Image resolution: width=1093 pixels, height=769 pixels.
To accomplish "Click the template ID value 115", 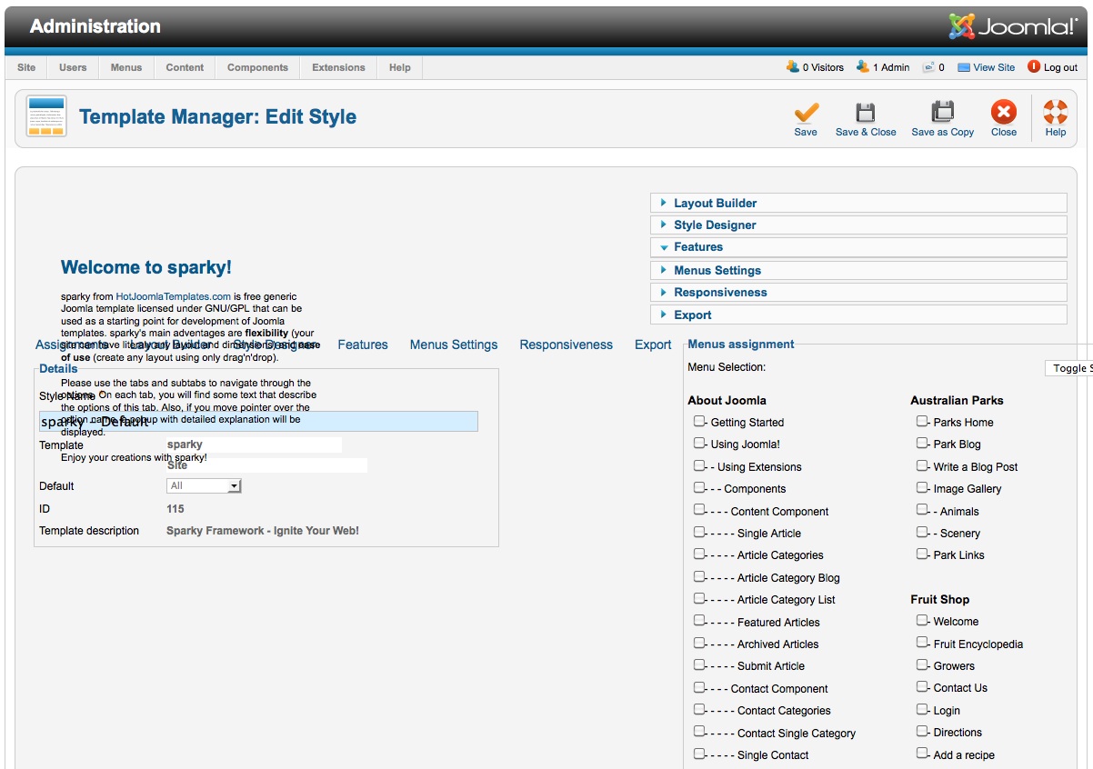I will (x=175, y=509).
